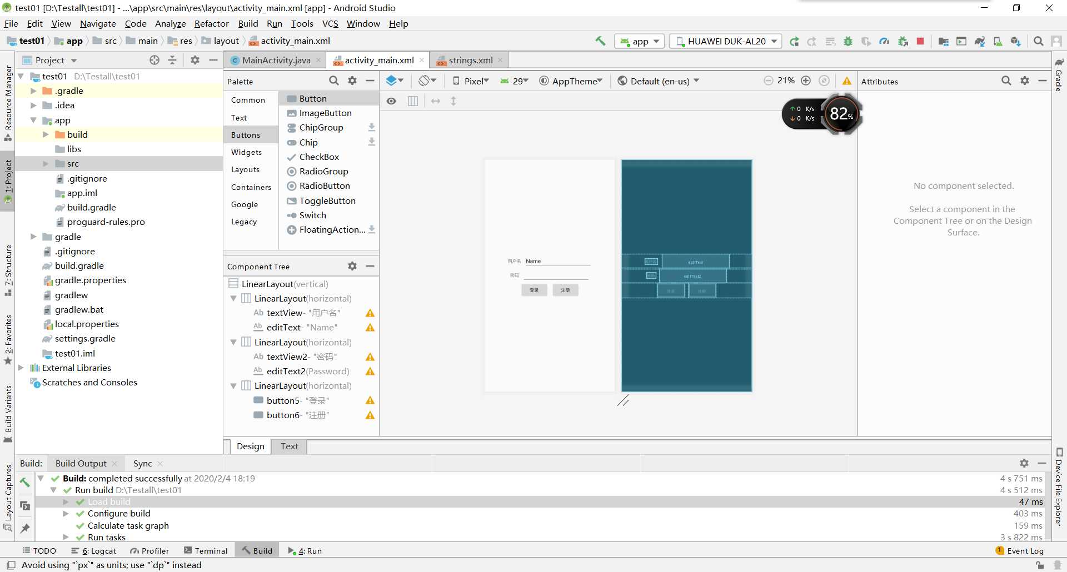Collapse first LinearLayout(horizontal) in Component Tree

pyautogui.click(x=233, y=298)
